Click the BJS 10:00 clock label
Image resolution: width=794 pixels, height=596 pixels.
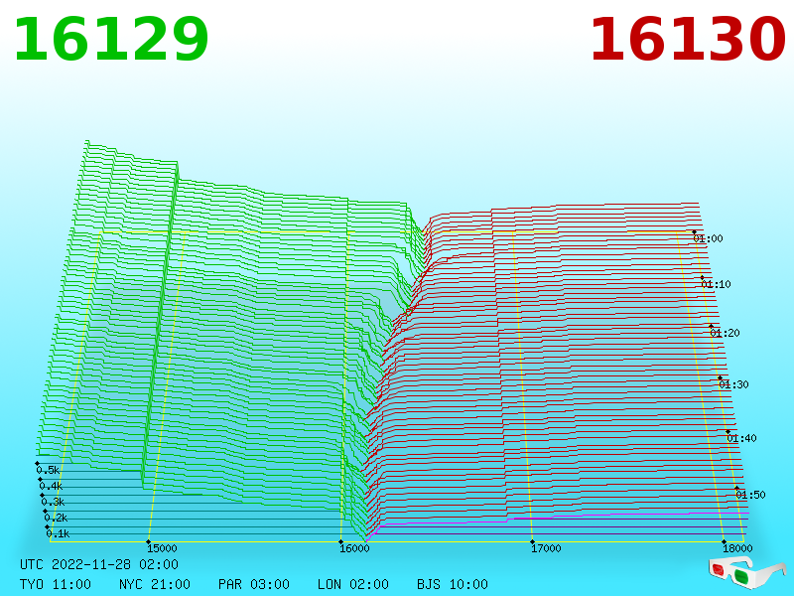453,584
